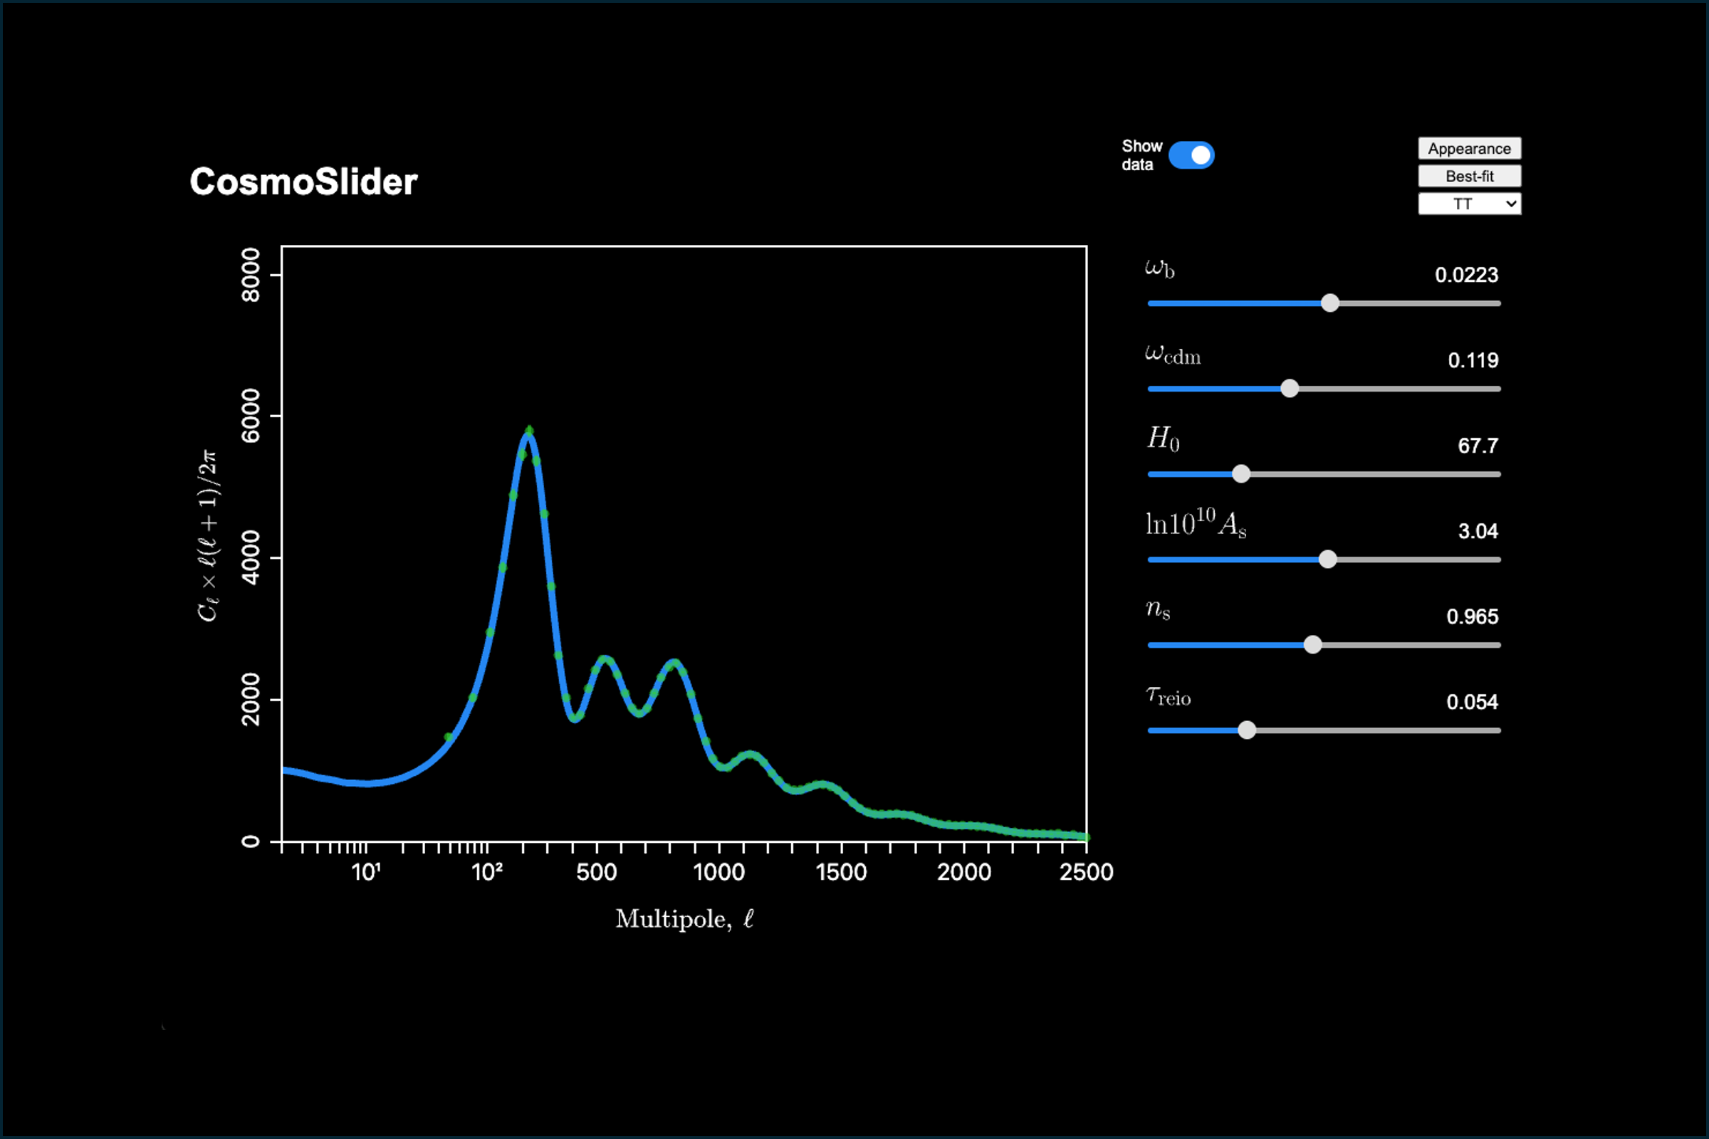Click the first peak of the curve
This screenshot has height=1139, width=1709.
[x=529, y=434]
